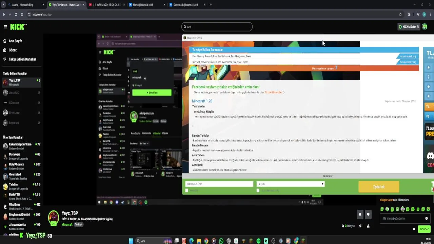This screenshot has width=434, height=244.
Task: Select Klipler tab in streamed Kick page
Action: pos(165,134)
